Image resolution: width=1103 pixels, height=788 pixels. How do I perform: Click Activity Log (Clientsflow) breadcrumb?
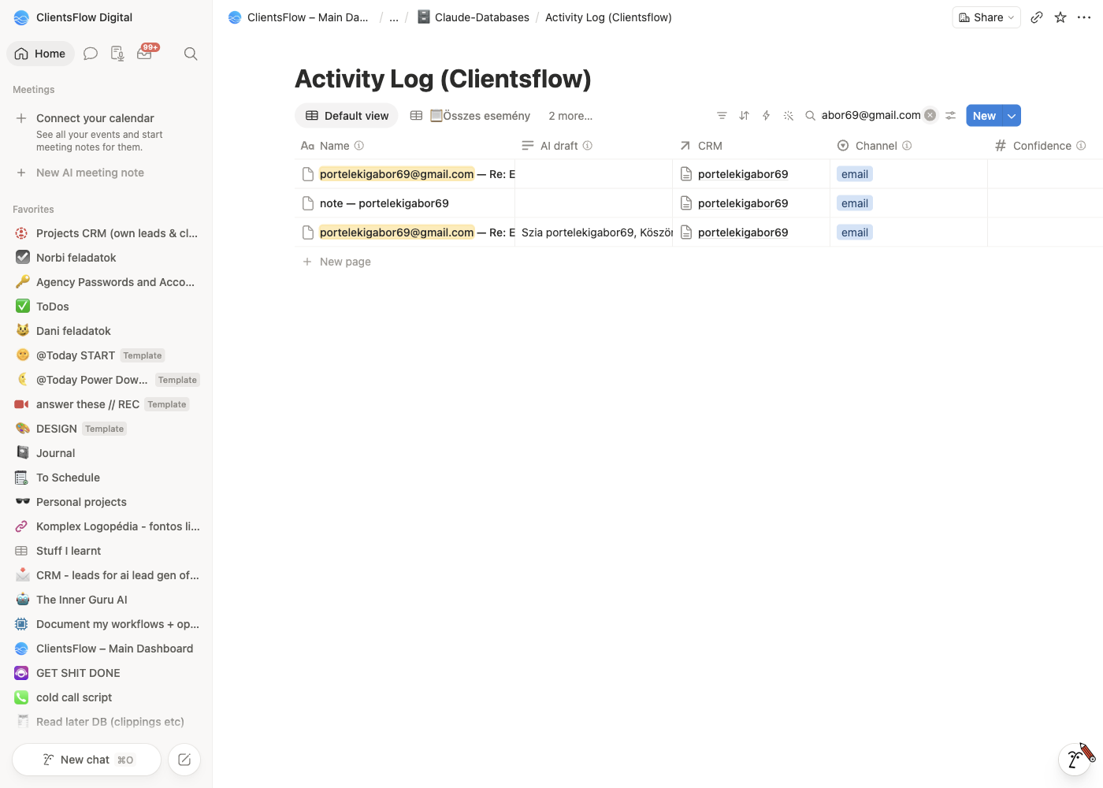608,17
